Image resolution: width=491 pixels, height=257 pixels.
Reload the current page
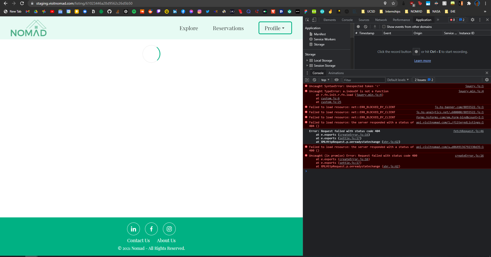pyautogui.click(x=22, y=3)
